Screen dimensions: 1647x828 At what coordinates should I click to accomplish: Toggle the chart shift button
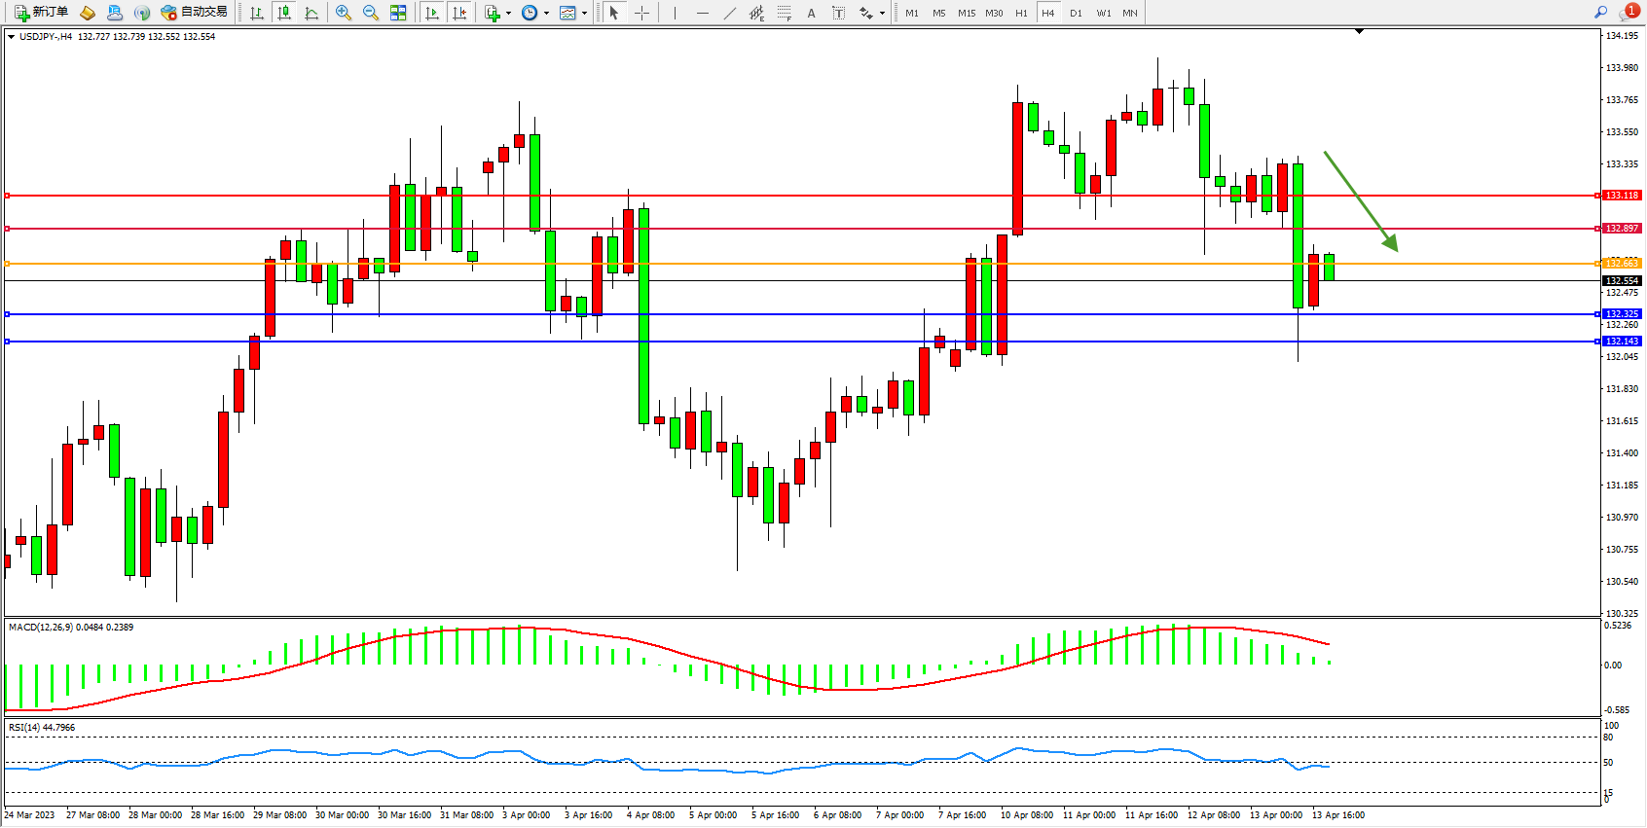click(459, 13)
